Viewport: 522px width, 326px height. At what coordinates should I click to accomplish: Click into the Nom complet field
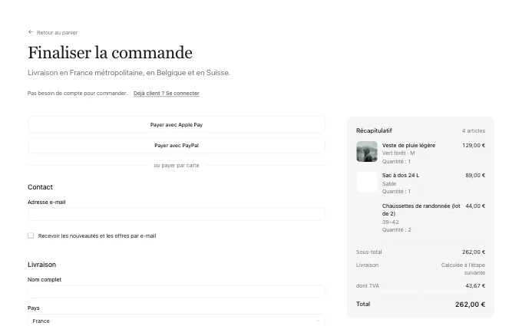coord(177,291)
